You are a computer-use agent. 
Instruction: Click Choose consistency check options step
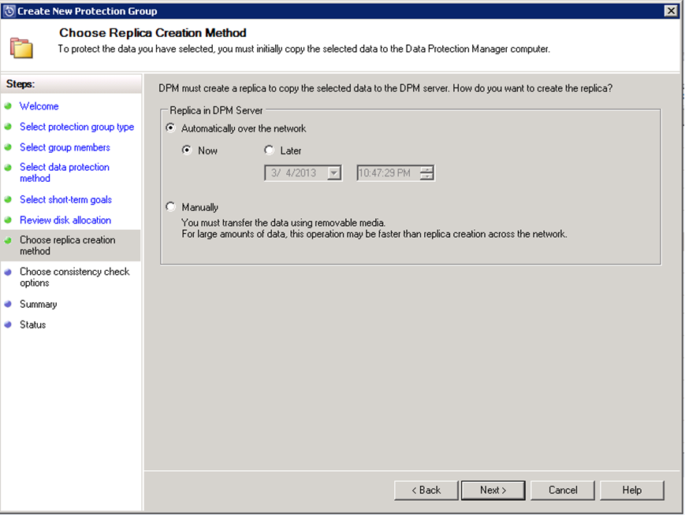click(74, 277)
